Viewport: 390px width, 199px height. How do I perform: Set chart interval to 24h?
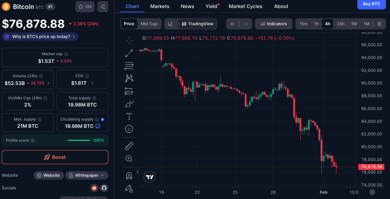(341, 24)
